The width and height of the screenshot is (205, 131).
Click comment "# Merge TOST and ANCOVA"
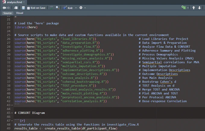159,90
